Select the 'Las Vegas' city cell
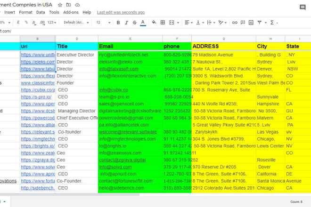This screenshot has height=207, width=311. 270,132
